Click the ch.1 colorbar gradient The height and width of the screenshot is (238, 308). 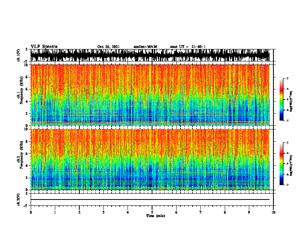281,100
